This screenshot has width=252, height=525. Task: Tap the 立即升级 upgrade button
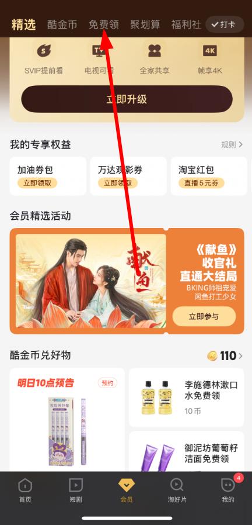click(x=127, y=99)
